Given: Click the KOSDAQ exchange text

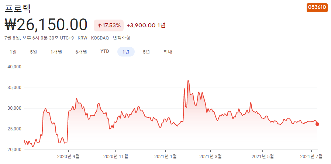Looking at the screenshot, I should coord(100,38).
